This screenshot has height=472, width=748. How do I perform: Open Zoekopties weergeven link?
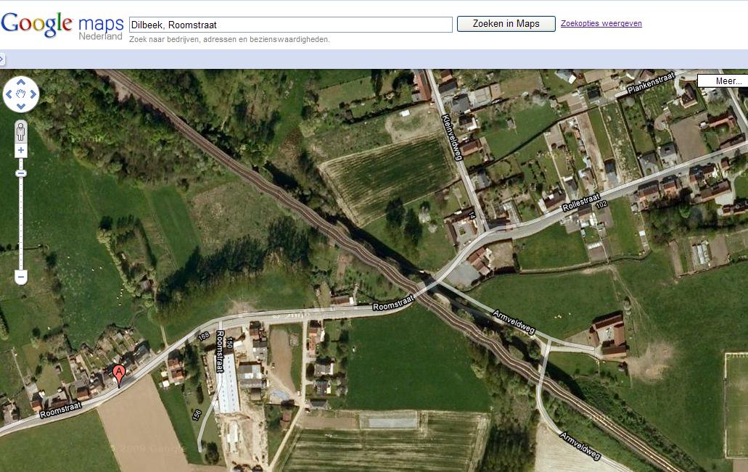click(x=601, y=23)
